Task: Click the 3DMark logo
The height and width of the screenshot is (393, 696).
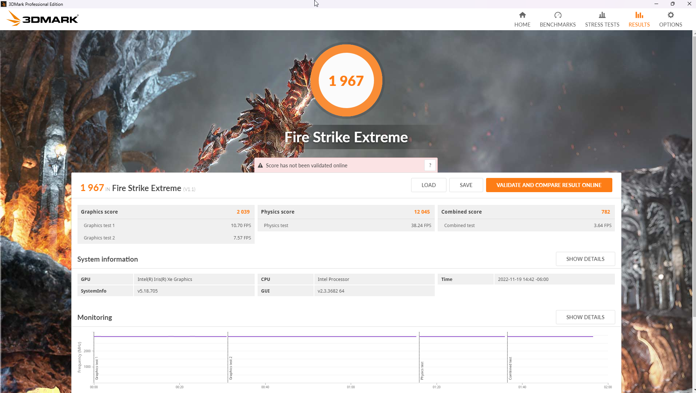Action: (43, 19)
